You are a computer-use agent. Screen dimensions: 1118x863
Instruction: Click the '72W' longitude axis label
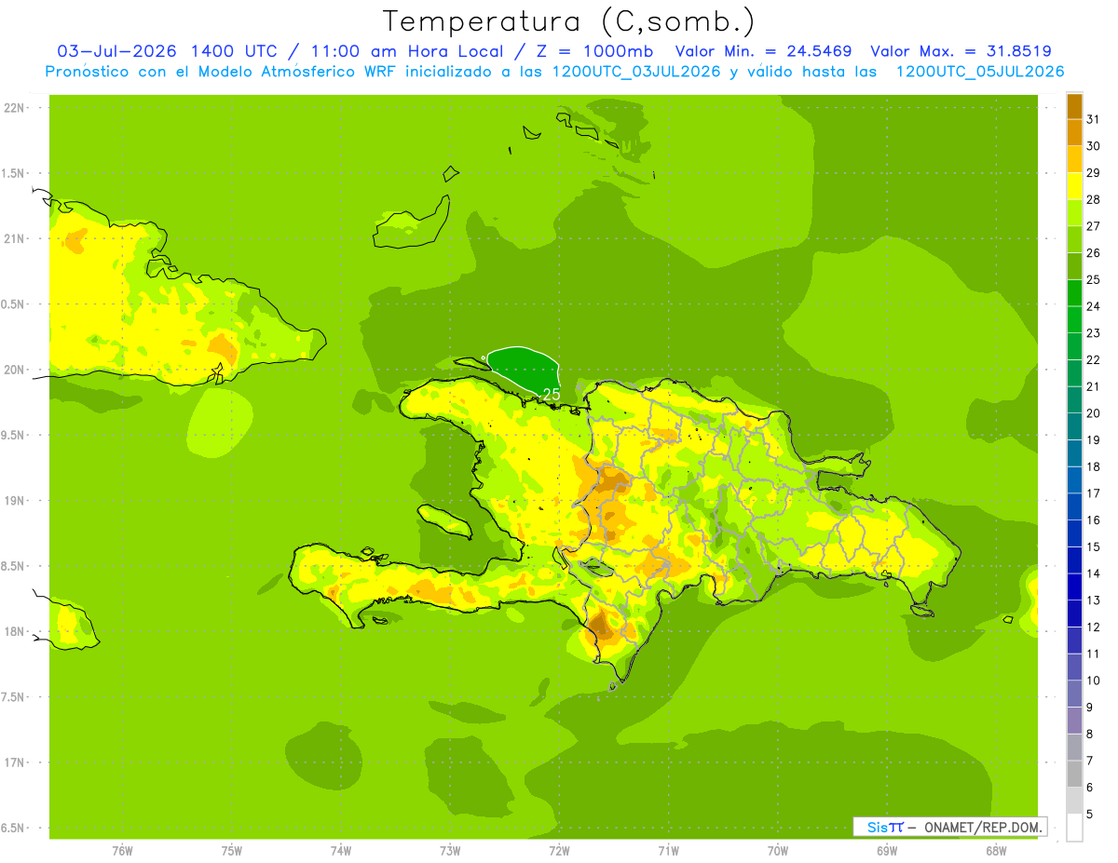point(559,851)
